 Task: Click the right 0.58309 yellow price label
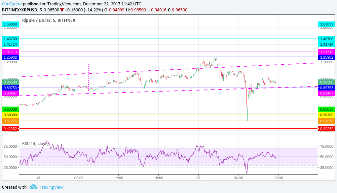tap(327, 115)
